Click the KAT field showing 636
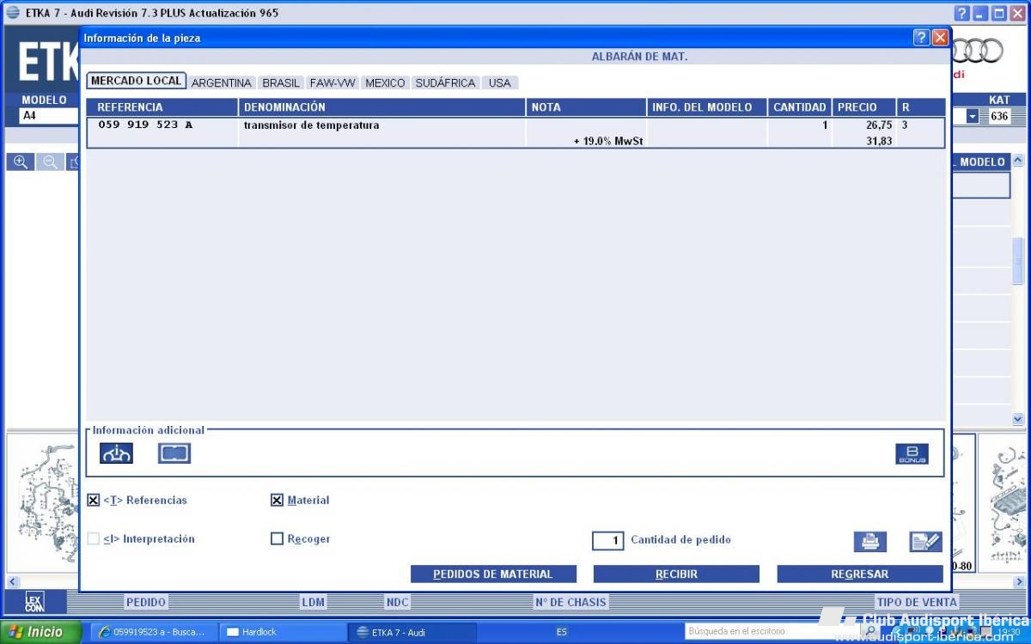Viewport: 1031px width, 644px height. [x=999, y=116]
